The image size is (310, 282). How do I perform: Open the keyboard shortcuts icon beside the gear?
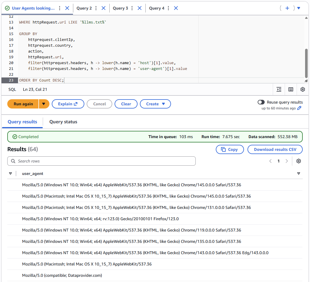coord(291,89)
